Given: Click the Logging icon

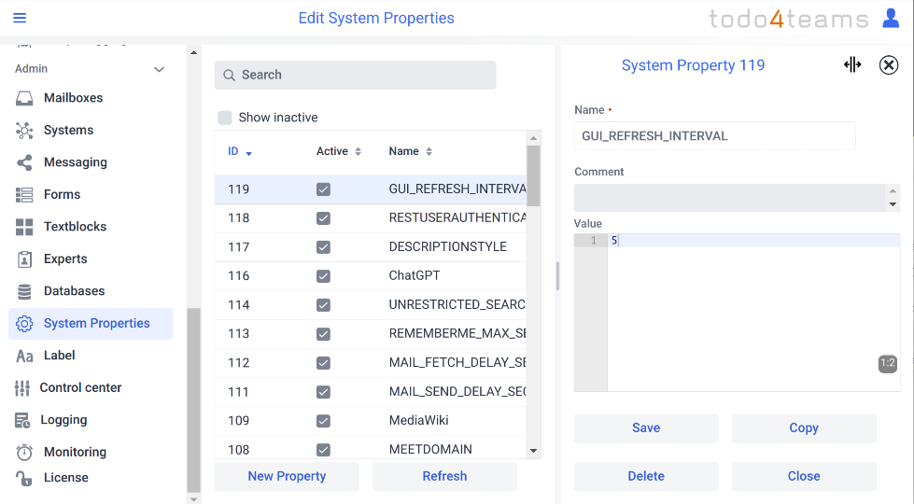Looking at the screenshot, I should click(x=22, y=420).
